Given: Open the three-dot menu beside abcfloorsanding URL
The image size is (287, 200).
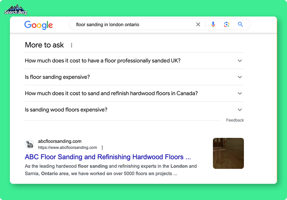Looking at the screenshot, I should tap(102, 148).
